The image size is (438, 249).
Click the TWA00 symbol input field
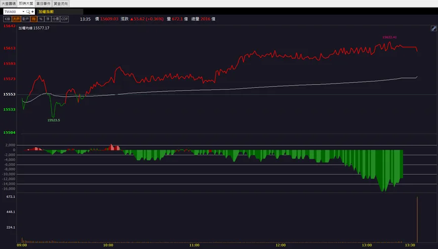click(13, 12)
